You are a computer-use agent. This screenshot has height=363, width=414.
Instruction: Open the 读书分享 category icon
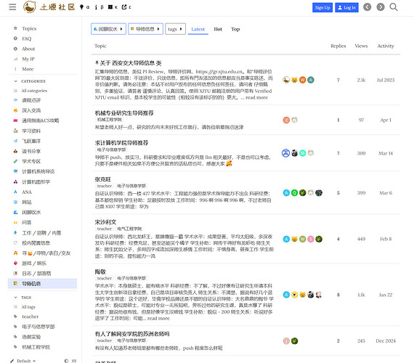click(x=15, y=151)
